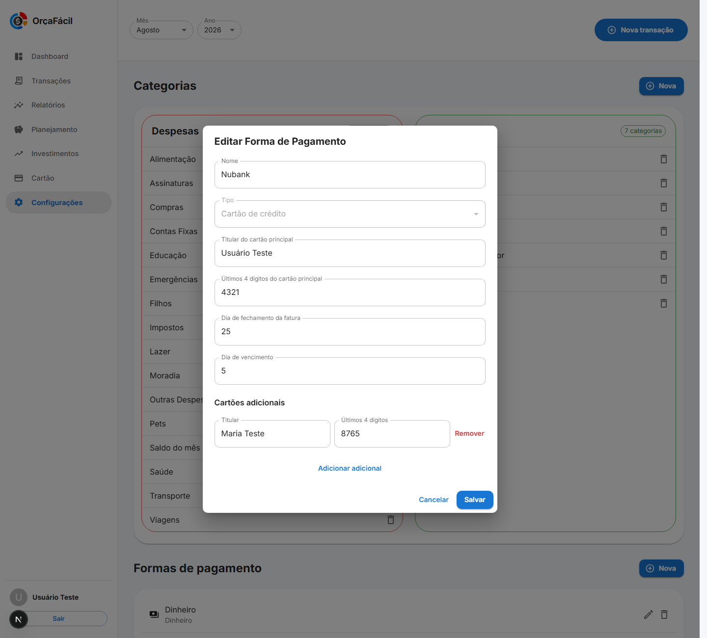707x638 pixels.
Task: Open the Mês dropdown showing Agosto
Action: [x=162, y=30]
